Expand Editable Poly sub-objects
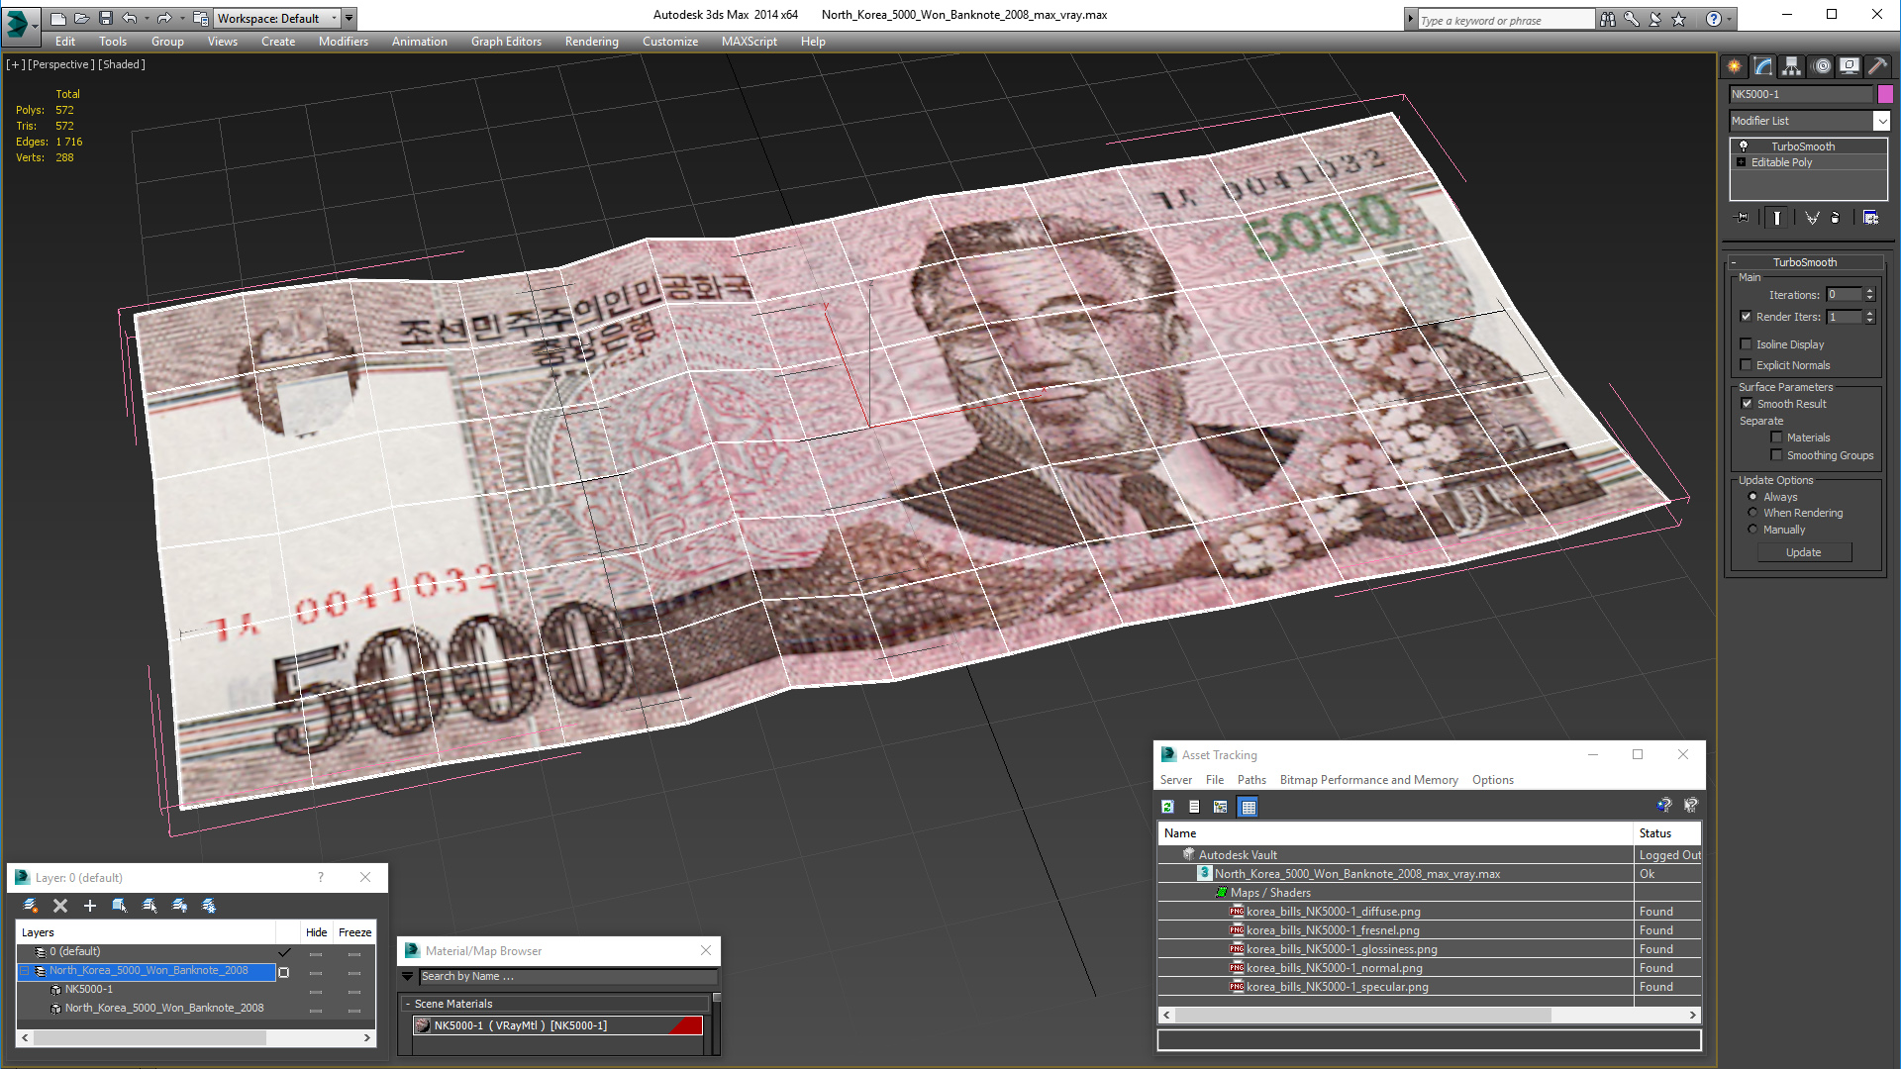 pos(1742,162)
